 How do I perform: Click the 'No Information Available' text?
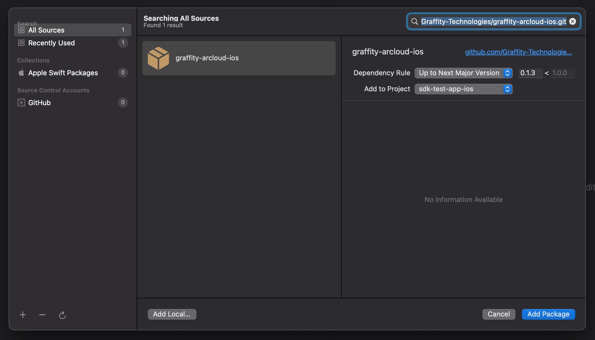[x=463, y=200]
